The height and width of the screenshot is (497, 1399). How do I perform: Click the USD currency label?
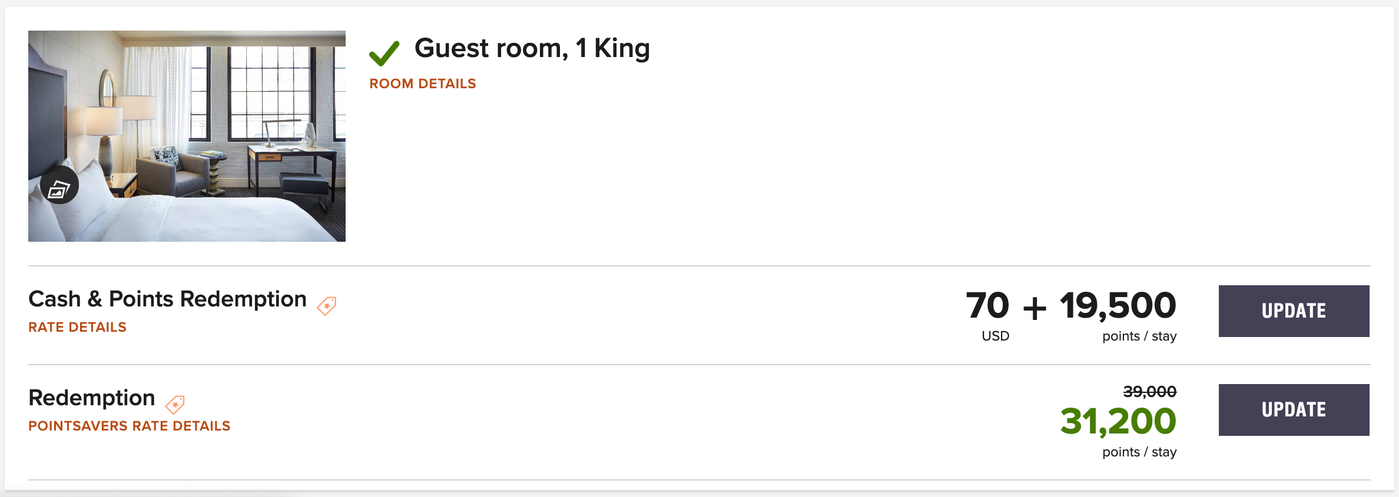pos(994,336)
